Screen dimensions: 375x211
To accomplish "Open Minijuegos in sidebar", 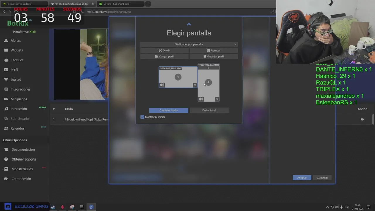I will click(19, 99).
